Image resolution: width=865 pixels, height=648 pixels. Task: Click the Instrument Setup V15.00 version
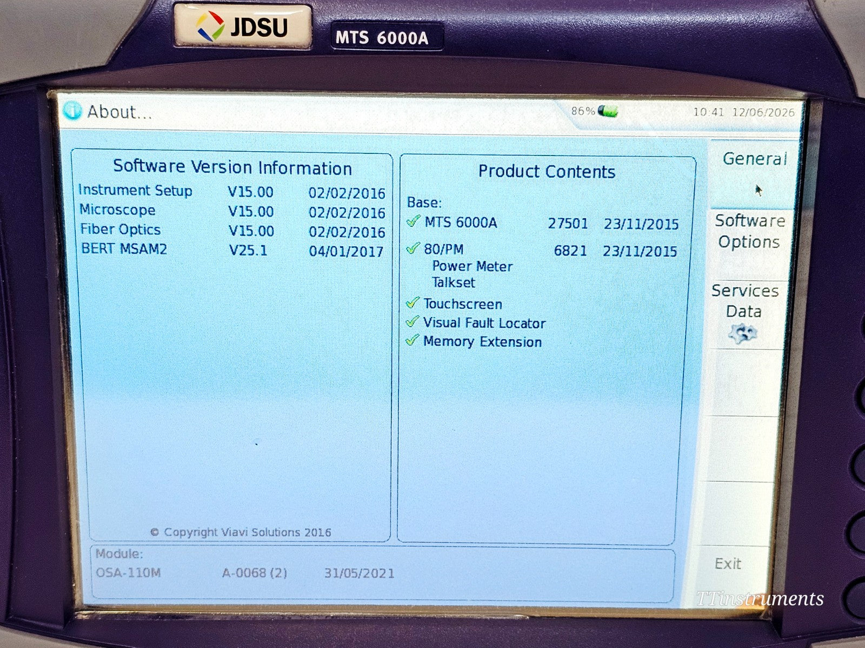point(251,192)
